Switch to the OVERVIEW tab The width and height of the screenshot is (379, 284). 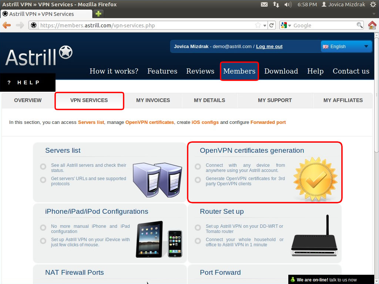click(x=28, y=100)
